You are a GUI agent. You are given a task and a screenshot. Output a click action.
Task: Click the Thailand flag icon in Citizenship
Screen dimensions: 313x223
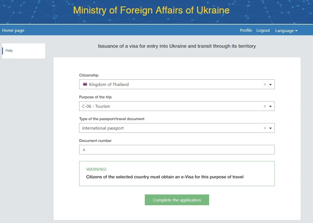point(85,84)
